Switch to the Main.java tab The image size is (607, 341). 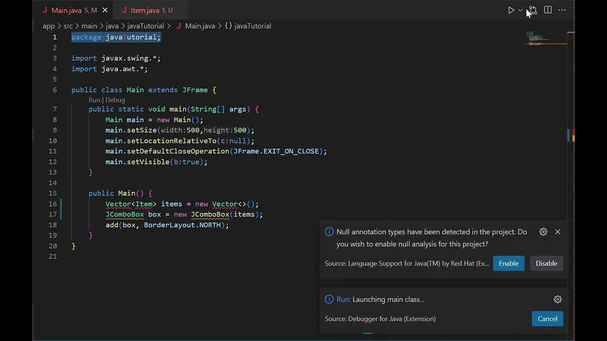(74, 10)
